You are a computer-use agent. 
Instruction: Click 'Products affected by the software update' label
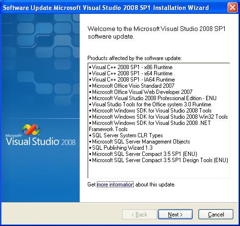click(135, 58)
